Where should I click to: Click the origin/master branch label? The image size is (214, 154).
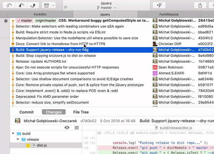(x=46, y=20)
